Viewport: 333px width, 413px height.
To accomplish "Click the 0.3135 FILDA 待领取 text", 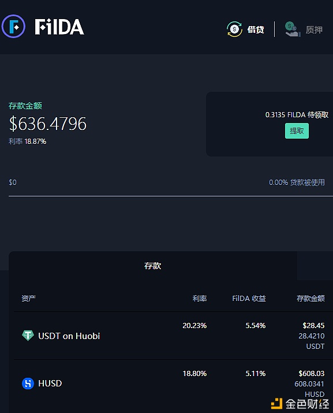I will pos(297,115).
